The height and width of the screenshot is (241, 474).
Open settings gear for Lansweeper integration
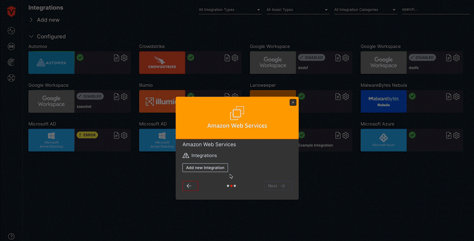click(346, 96)
